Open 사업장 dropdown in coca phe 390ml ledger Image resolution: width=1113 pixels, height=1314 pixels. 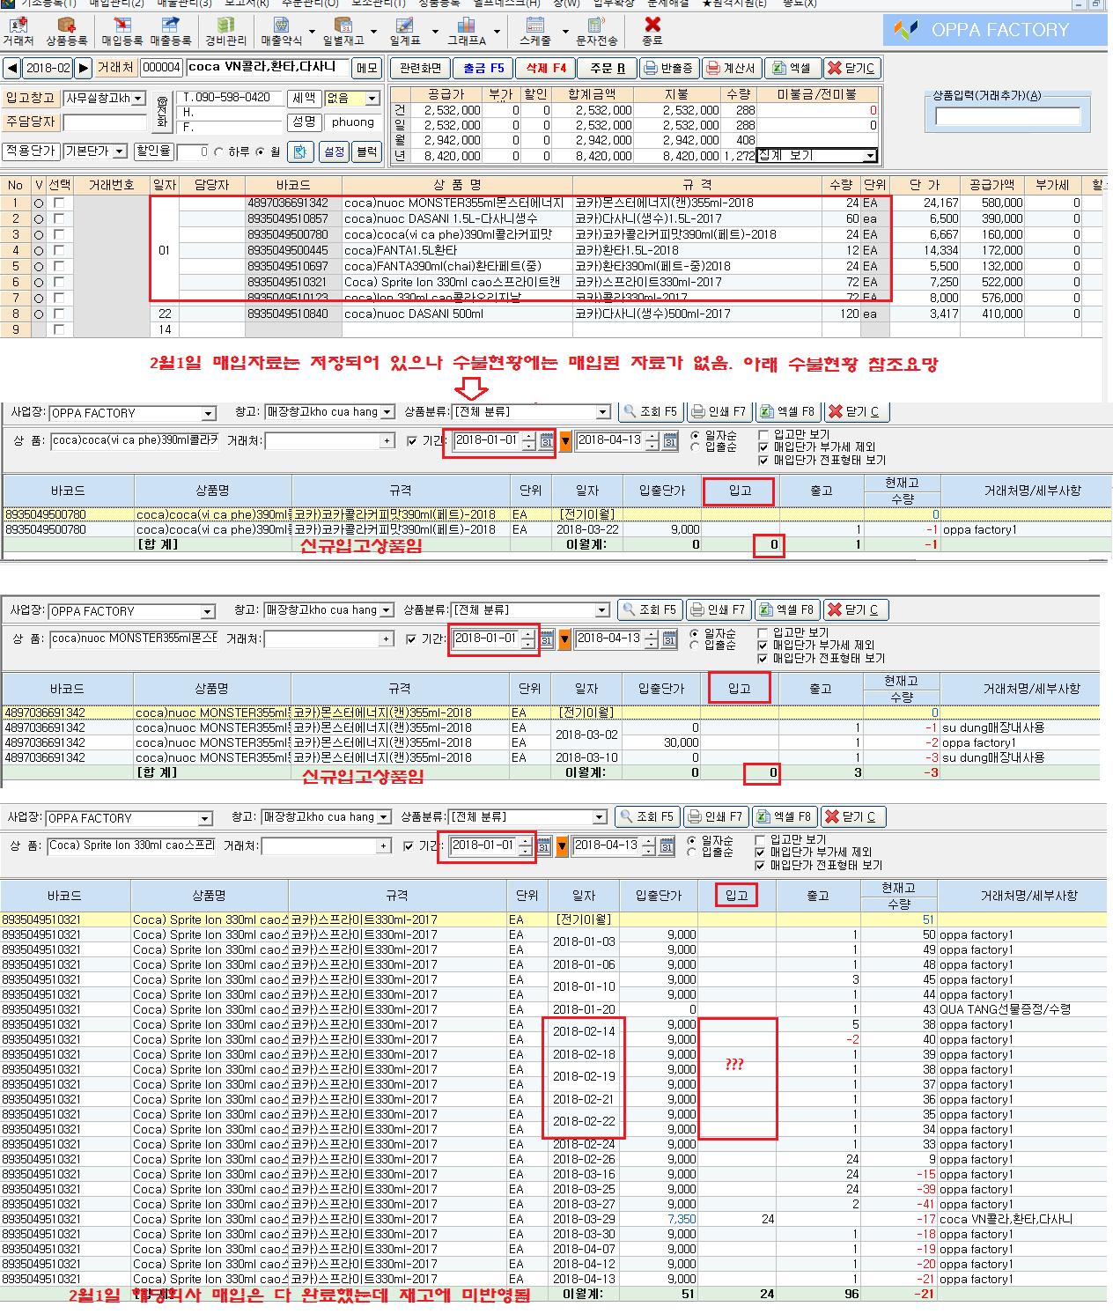(x=209, y=413)
